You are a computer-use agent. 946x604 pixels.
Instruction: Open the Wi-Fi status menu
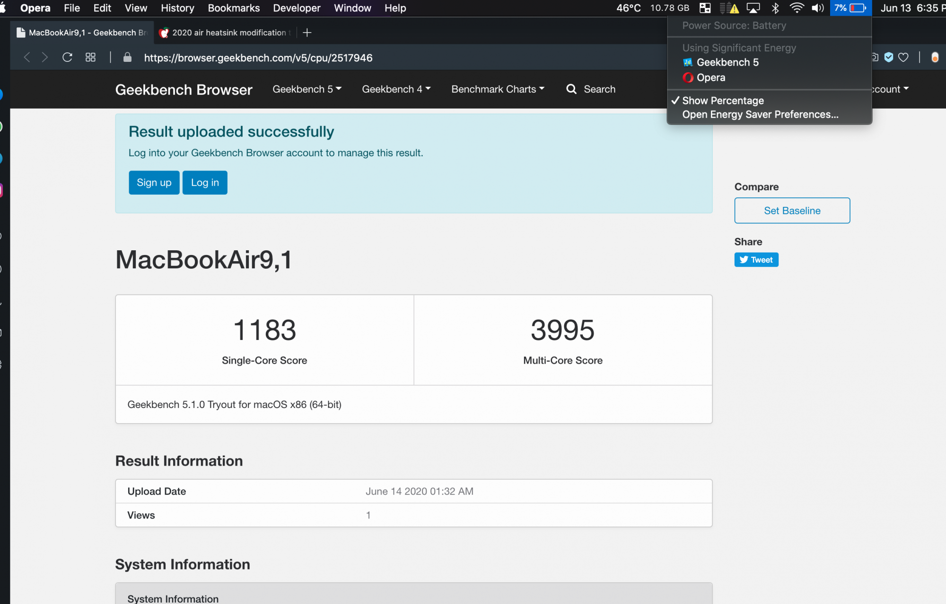797,8
